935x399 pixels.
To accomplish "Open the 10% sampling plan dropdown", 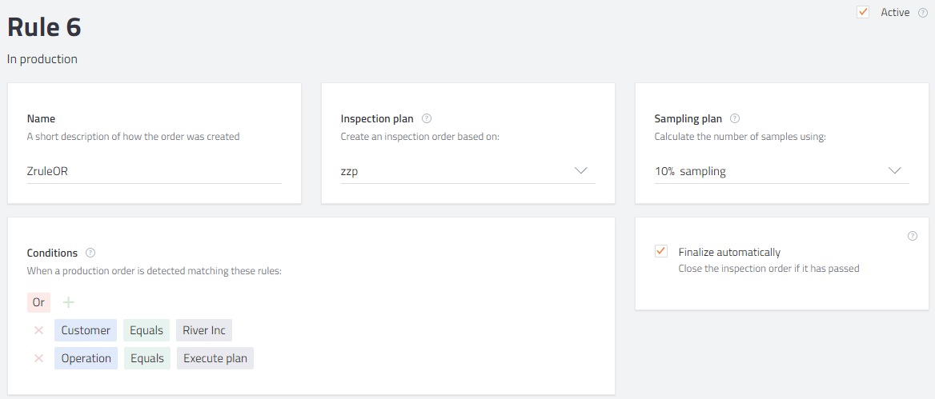I will point(782,171).
